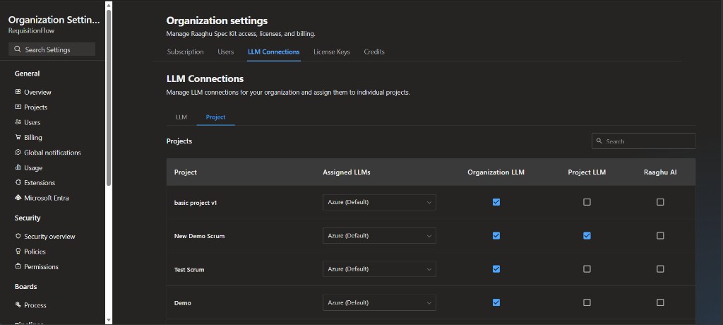Open Security overview page

coord(49,236)
